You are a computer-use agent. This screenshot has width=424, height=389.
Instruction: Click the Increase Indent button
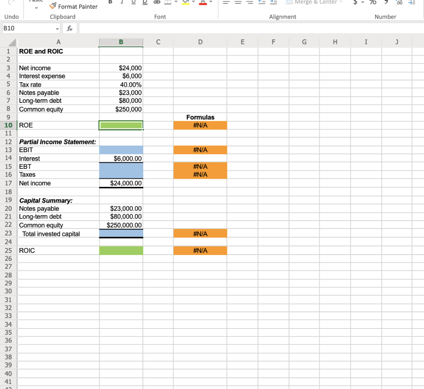click(x=274, y=2)
